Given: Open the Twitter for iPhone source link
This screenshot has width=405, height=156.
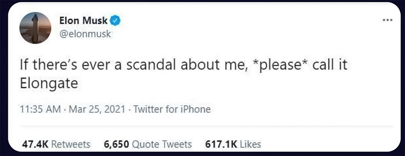Looking at the screenshot, I should (172, 109).
